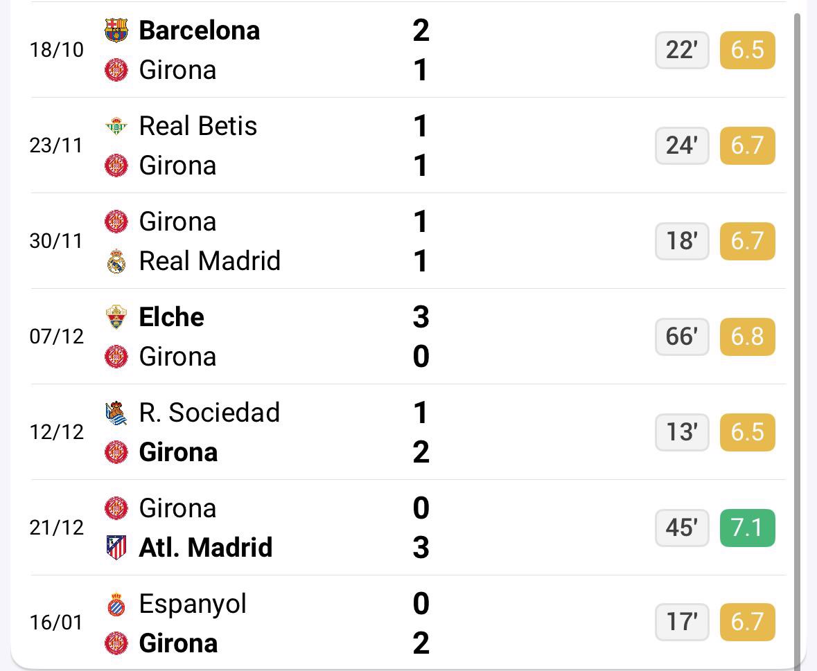Open the R. Sociedad team link

pyautogui.click(x=209, y=413)
